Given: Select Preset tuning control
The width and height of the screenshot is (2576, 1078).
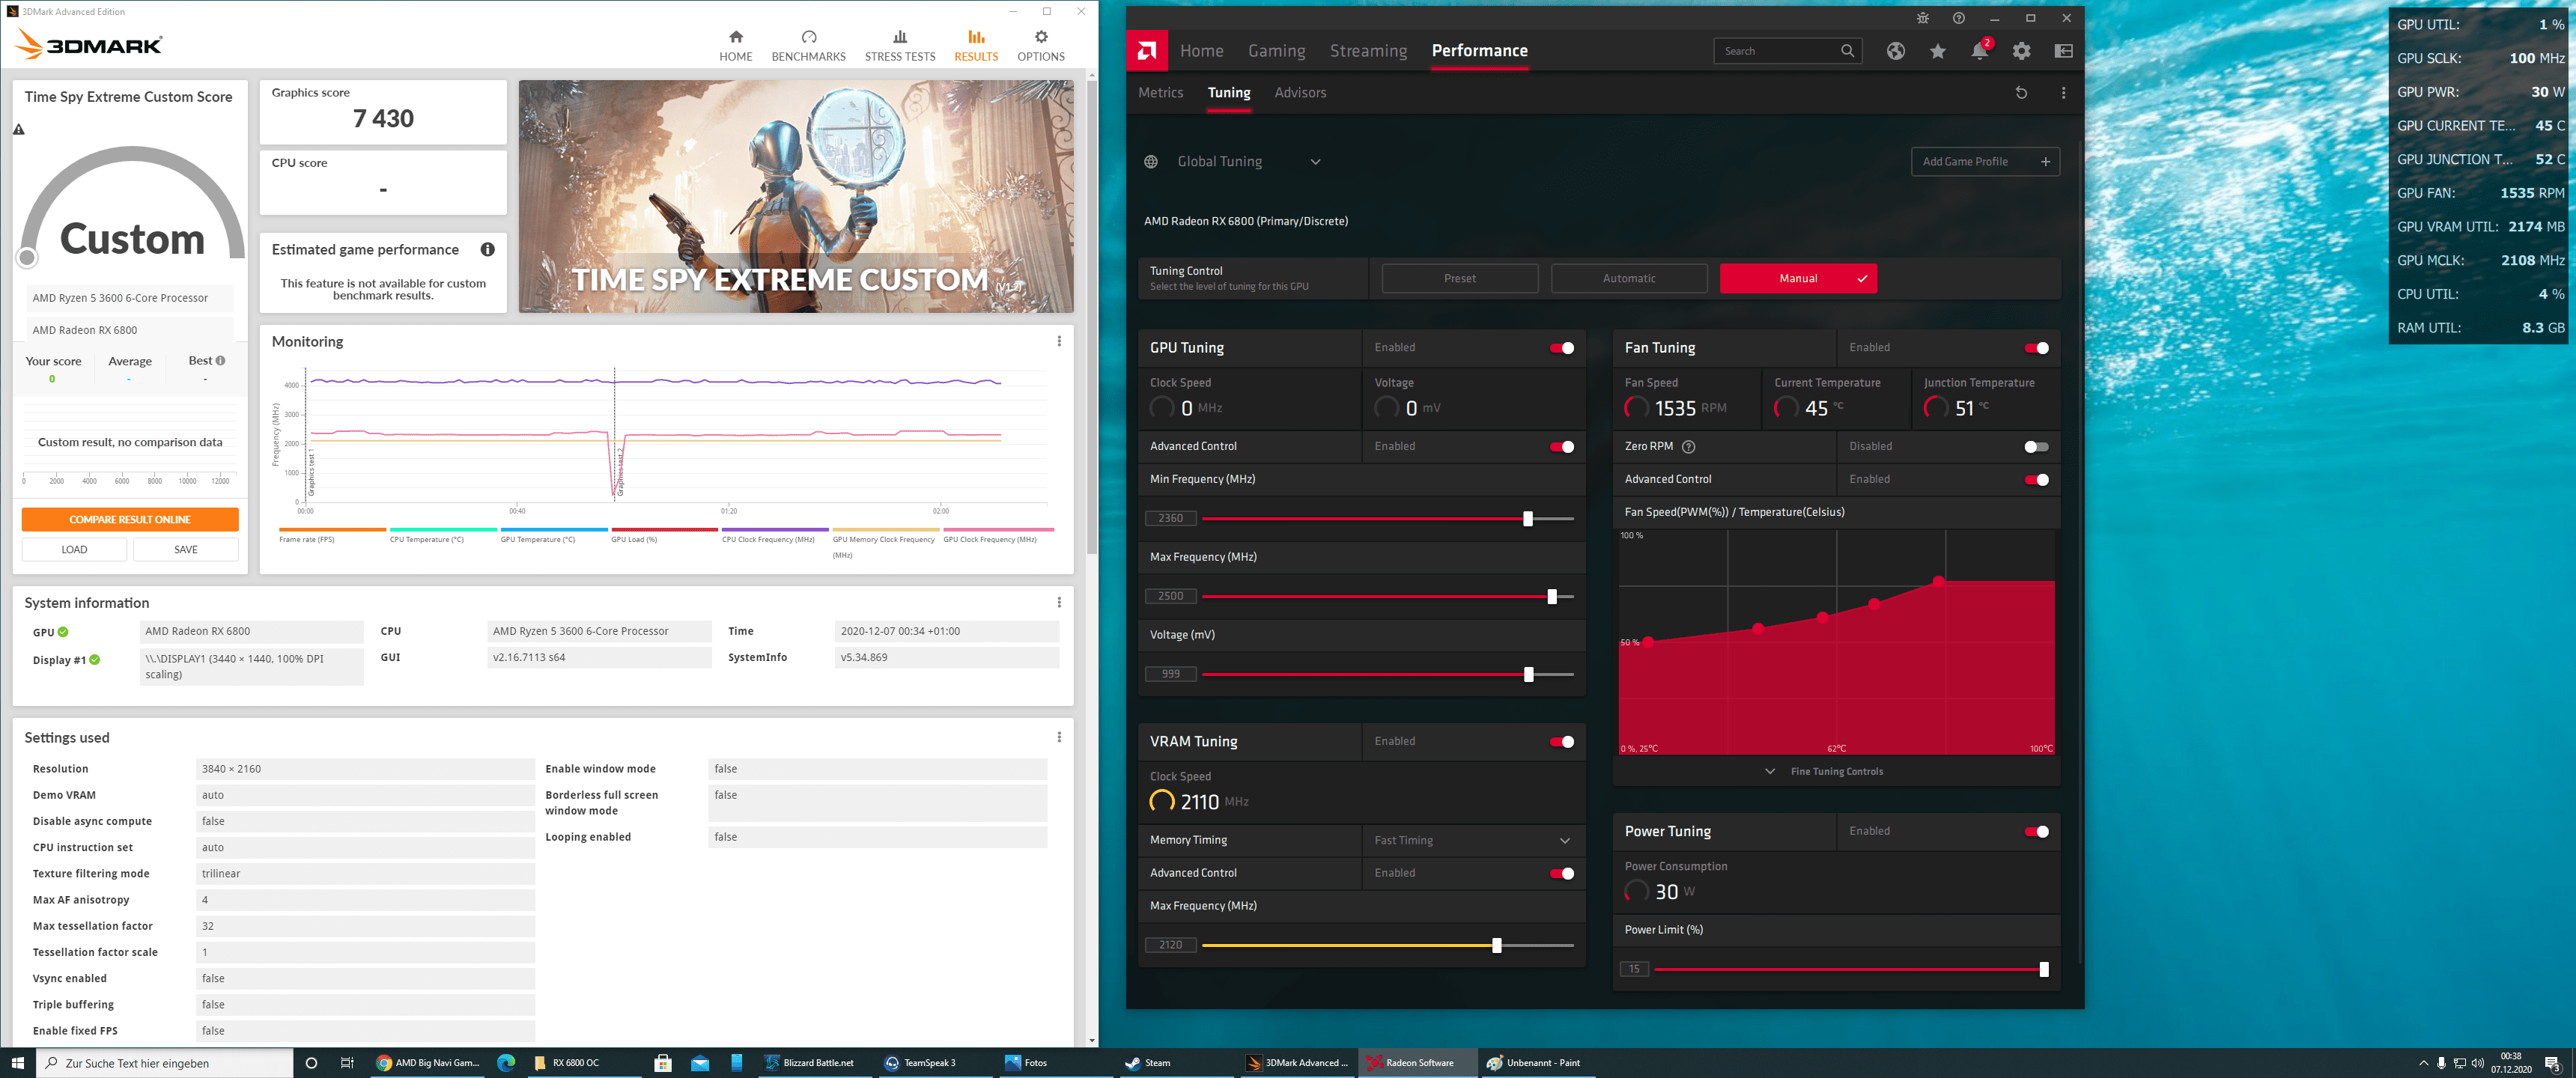Looking at the screenshot, I should [x=1460, y=279].
